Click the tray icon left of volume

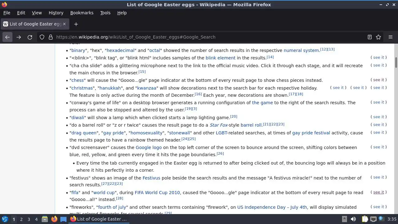click(x=345, y=219)
